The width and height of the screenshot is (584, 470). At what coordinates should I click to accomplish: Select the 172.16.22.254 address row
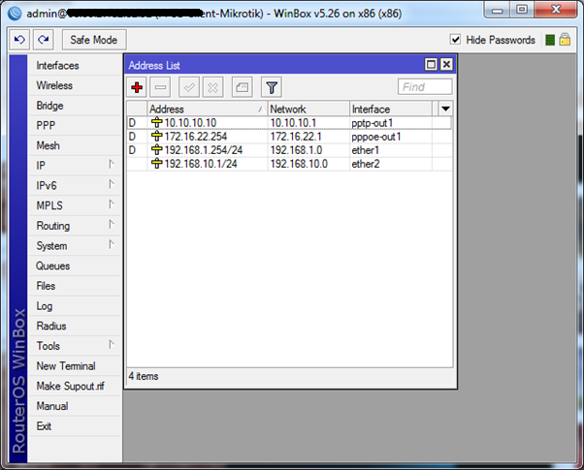(289, 137)
